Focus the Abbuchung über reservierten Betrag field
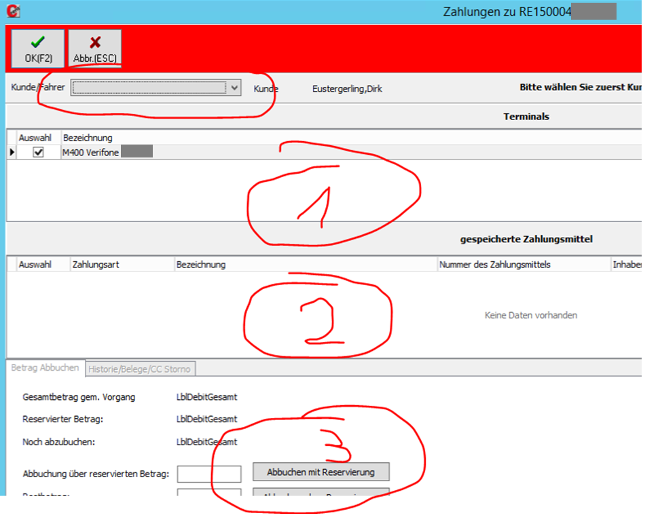Screen dimensions: 660x524 (208, 473)
